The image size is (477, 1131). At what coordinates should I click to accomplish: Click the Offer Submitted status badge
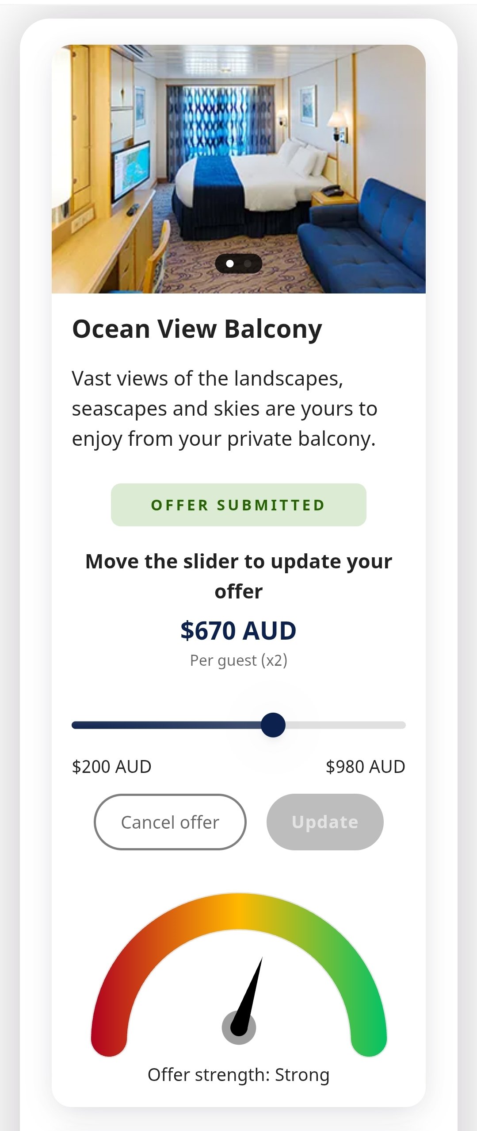tap(238, 505)
